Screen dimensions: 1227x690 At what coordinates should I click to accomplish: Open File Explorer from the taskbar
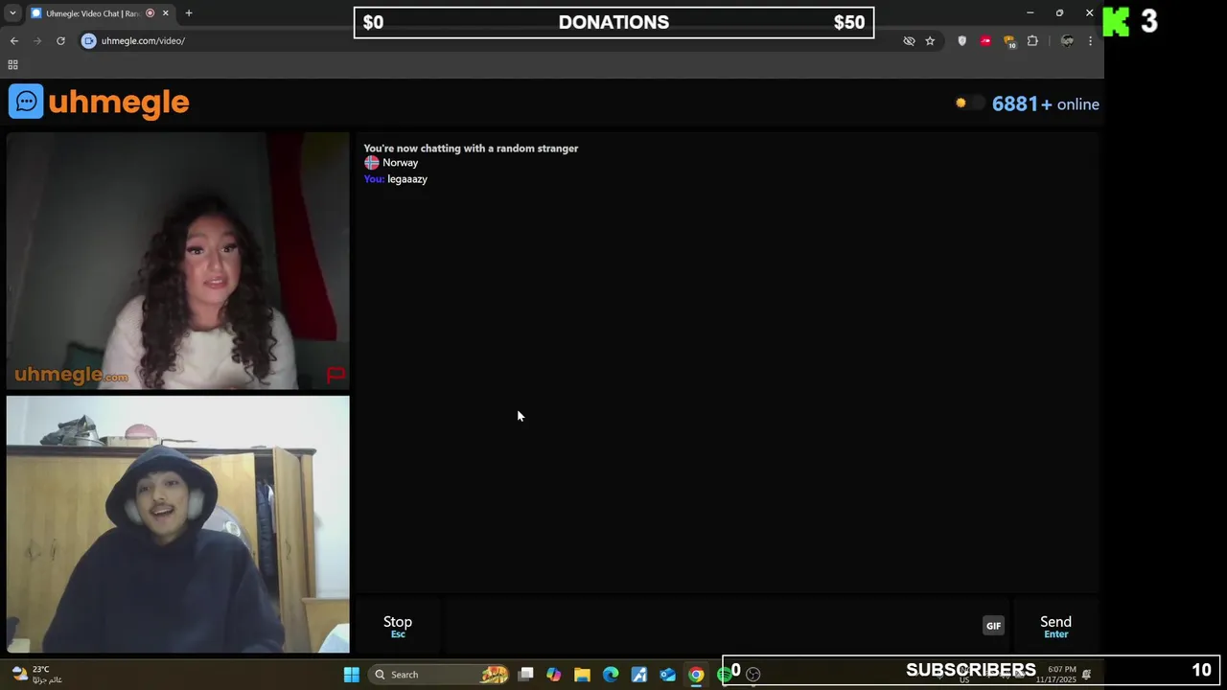point(582,675)
